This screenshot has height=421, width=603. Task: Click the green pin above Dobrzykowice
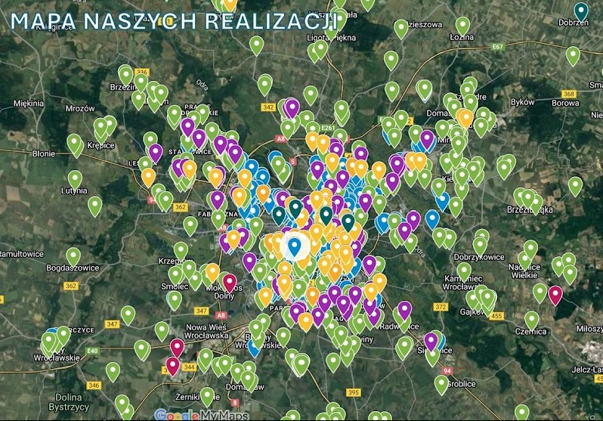[x=480, y=246]
